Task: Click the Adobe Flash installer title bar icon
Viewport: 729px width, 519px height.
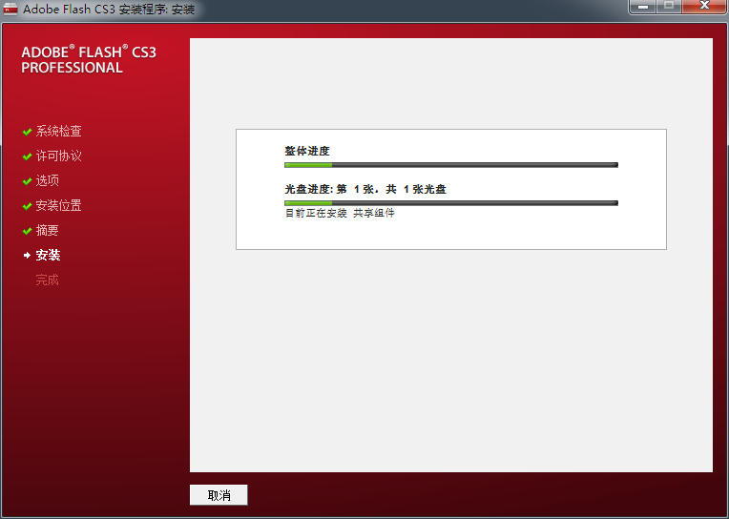Action: [x=10, y=9]
